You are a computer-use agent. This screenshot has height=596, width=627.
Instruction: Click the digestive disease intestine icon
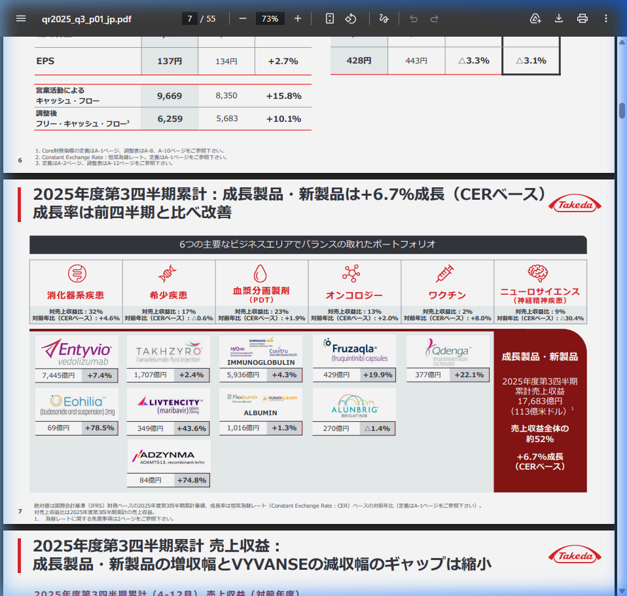tap(77, 274)
